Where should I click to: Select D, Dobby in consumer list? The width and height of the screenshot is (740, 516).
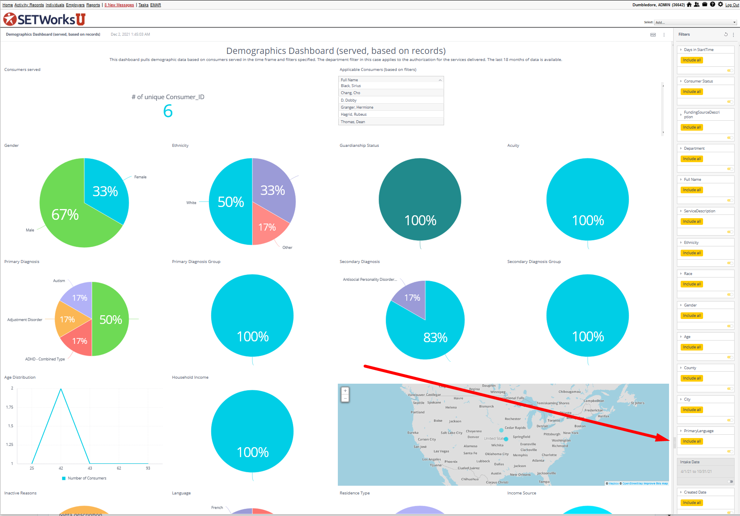click(x=391, y=100)
